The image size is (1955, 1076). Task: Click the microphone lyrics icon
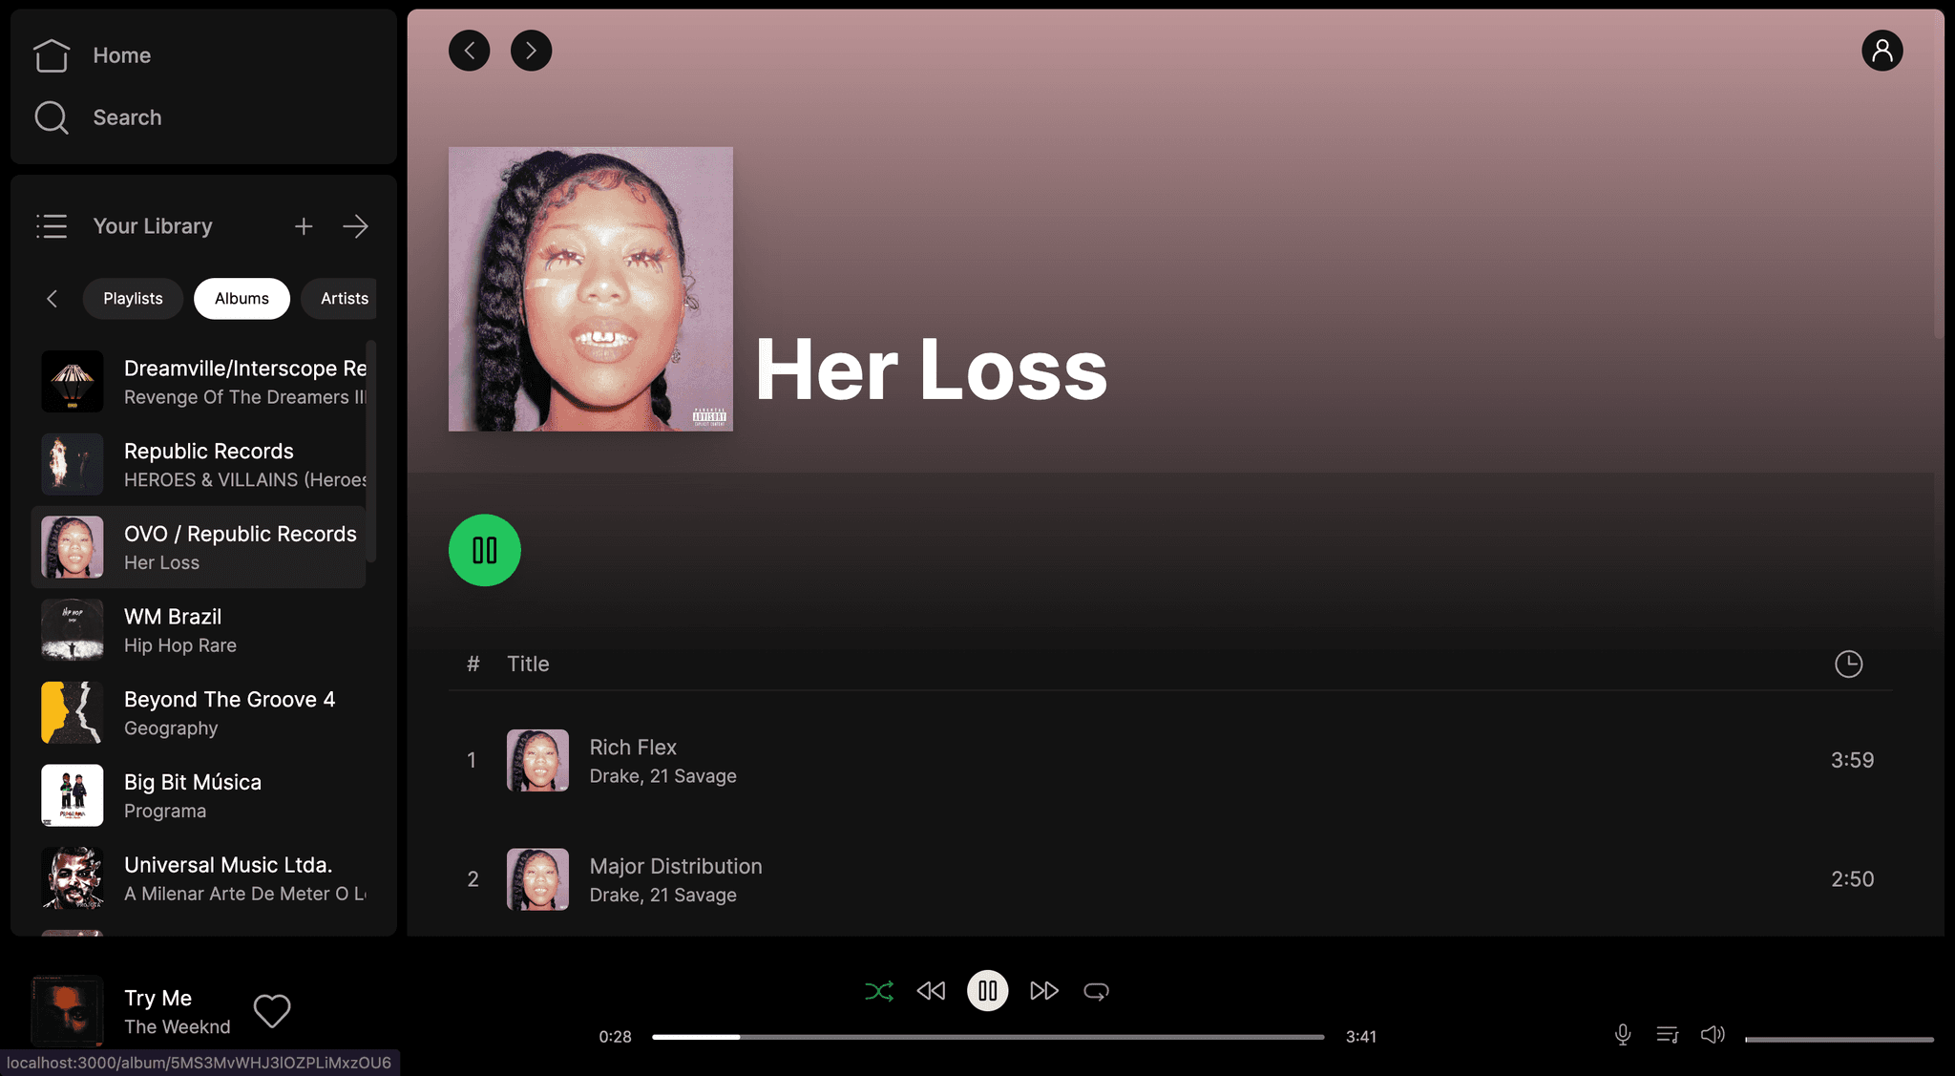pos(1621,1035)
